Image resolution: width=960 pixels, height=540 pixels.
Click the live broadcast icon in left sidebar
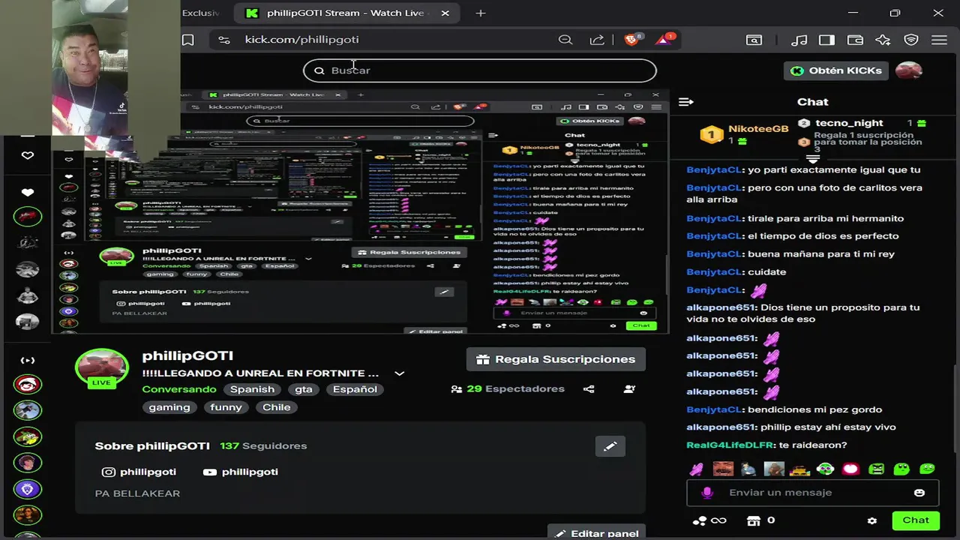tap(28, 361)
